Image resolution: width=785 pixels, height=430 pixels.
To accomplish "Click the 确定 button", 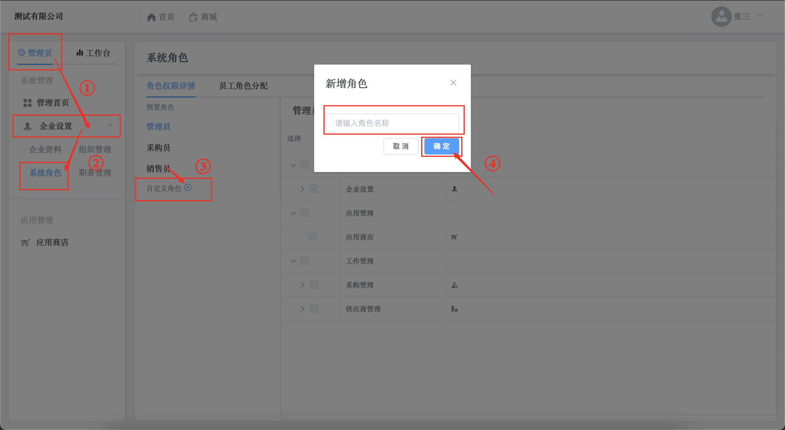I will 441,146.
